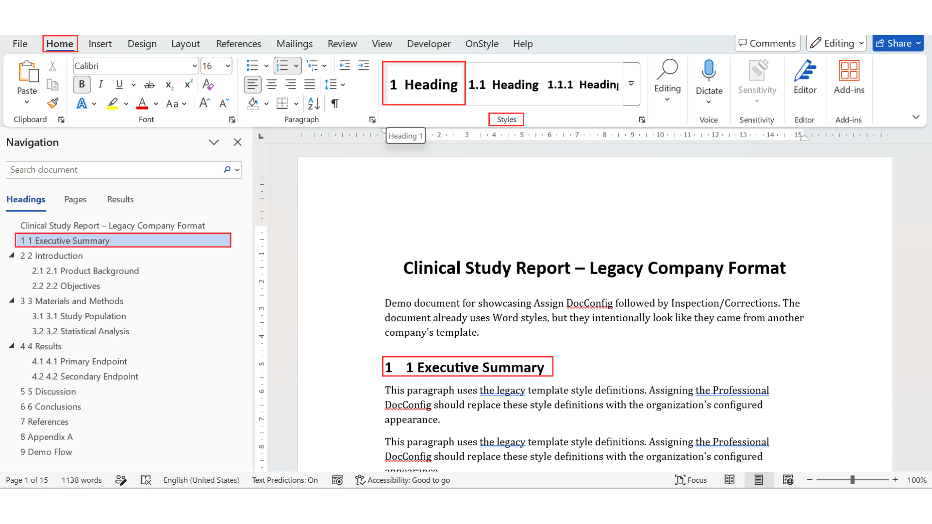Click the Share button
Screen dimensions: 932x524
click(898, 43)
